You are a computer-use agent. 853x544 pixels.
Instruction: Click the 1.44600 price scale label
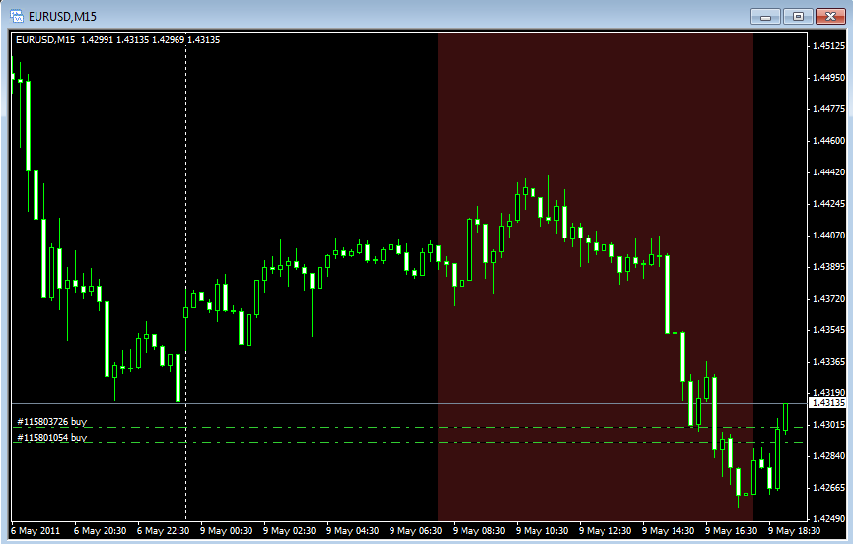pos(829,141)
